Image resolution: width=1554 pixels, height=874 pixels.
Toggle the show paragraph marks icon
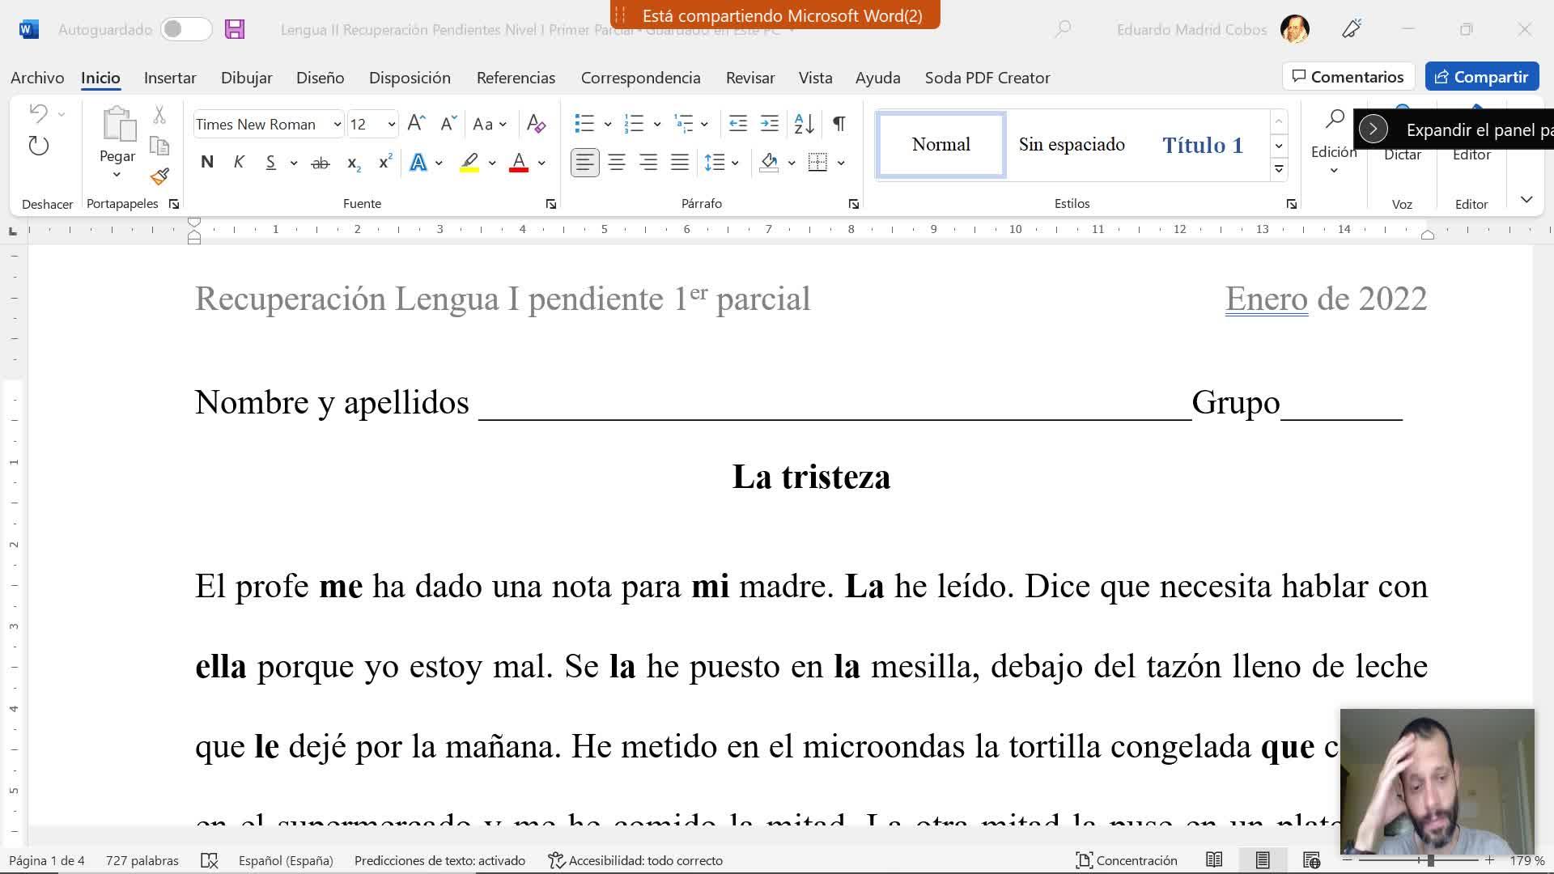pyautogui.click(x=839, y=124)
